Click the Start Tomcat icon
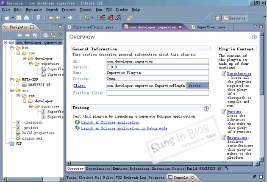This screenshot has height=182, width=267. 103,18
